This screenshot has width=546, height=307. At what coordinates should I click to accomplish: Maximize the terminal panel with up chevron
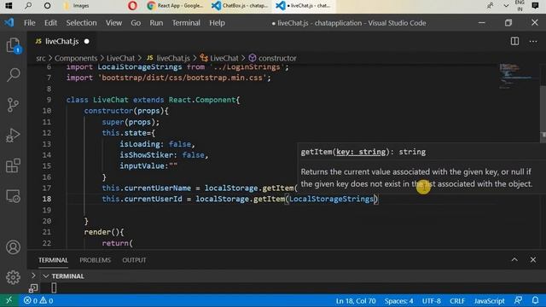tap(514, 259)
